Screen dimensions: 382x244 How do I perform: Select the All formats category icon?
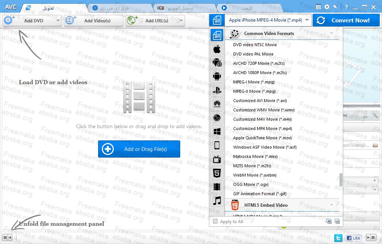pos(217,35)
